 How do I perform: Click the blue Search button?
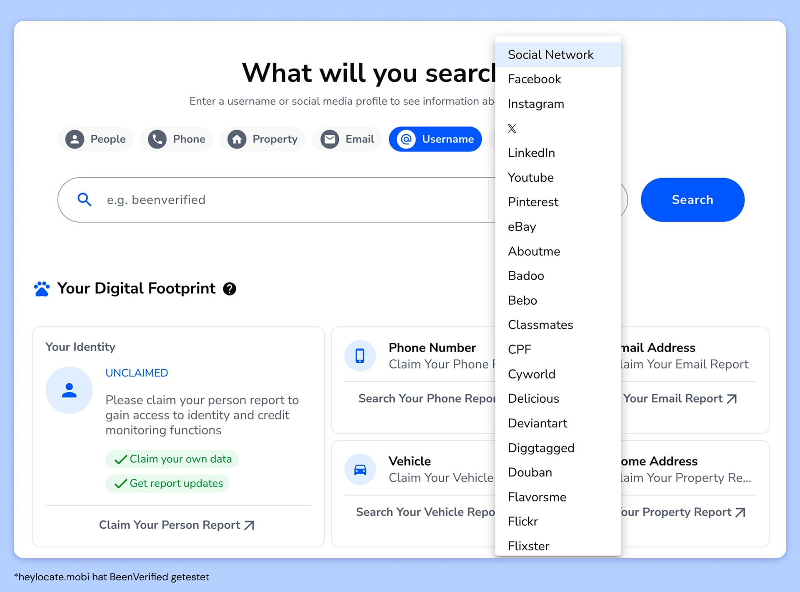pos(692,200)
